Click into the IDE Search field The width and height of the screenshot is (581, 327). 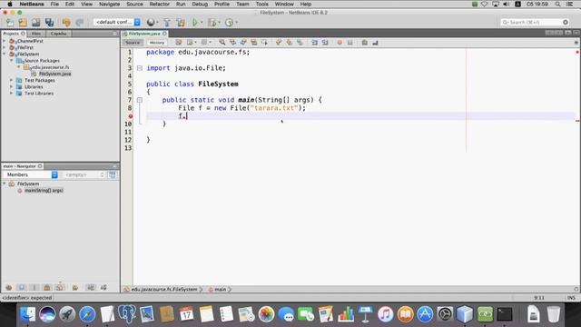click(x=535, y=22)
